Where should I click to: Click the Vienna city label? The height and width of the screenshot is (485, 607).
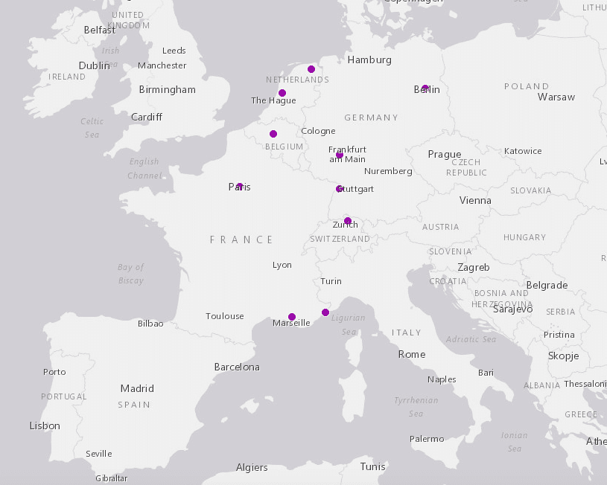click(x=475, y=200)
